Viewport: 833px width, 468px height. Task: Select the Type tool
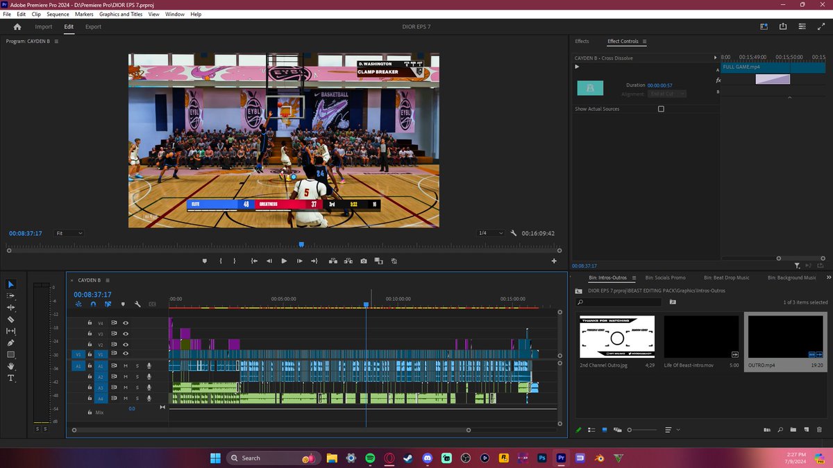[11, 378]
